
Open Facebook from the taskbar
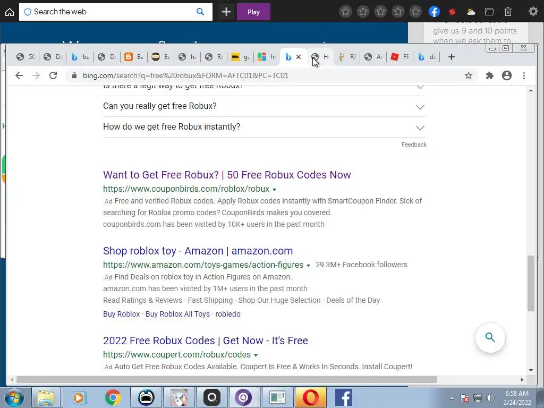click(344, 397)
